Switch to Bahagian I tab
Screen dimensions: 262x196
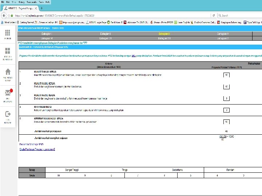tap(47, 34)
